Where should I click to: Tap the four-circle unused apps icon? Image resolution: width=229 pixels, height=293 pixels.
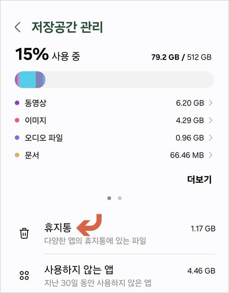coord(24,275)
